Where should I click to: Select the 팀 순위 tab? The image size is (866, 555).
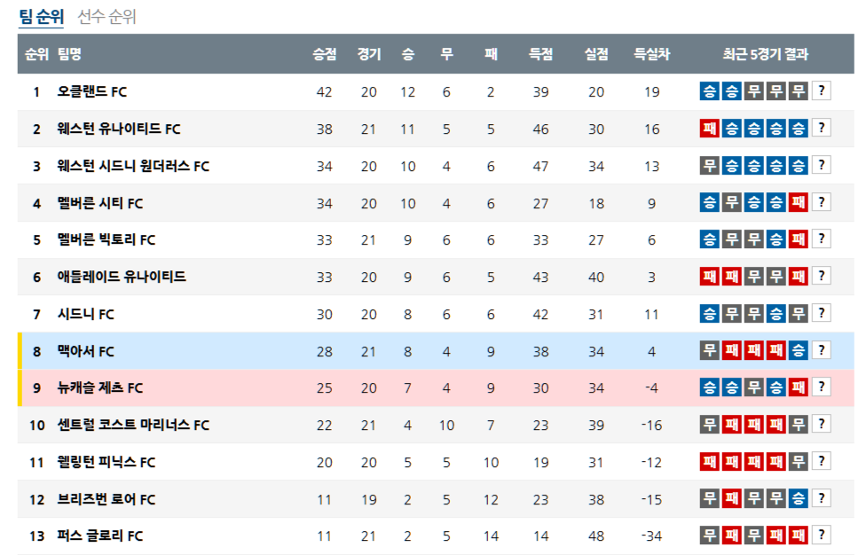click(41, 17)
